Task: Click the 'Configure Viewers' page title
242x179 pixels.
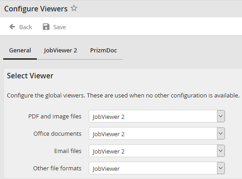Action: tap(36, 9)
